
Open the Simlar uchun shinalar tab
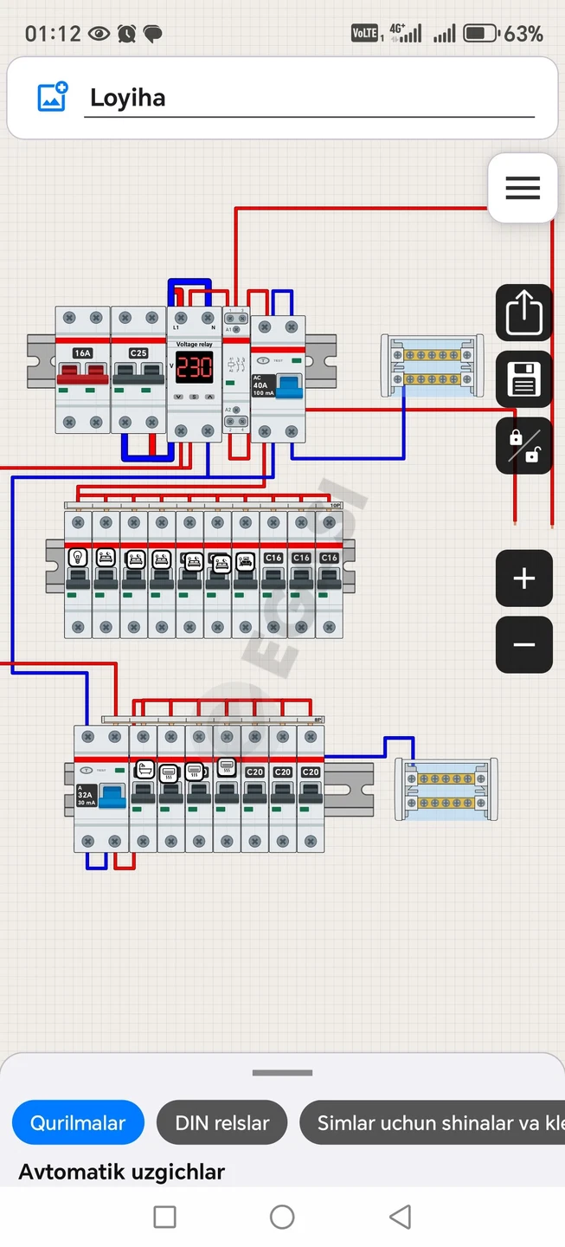pos(433,1123)
